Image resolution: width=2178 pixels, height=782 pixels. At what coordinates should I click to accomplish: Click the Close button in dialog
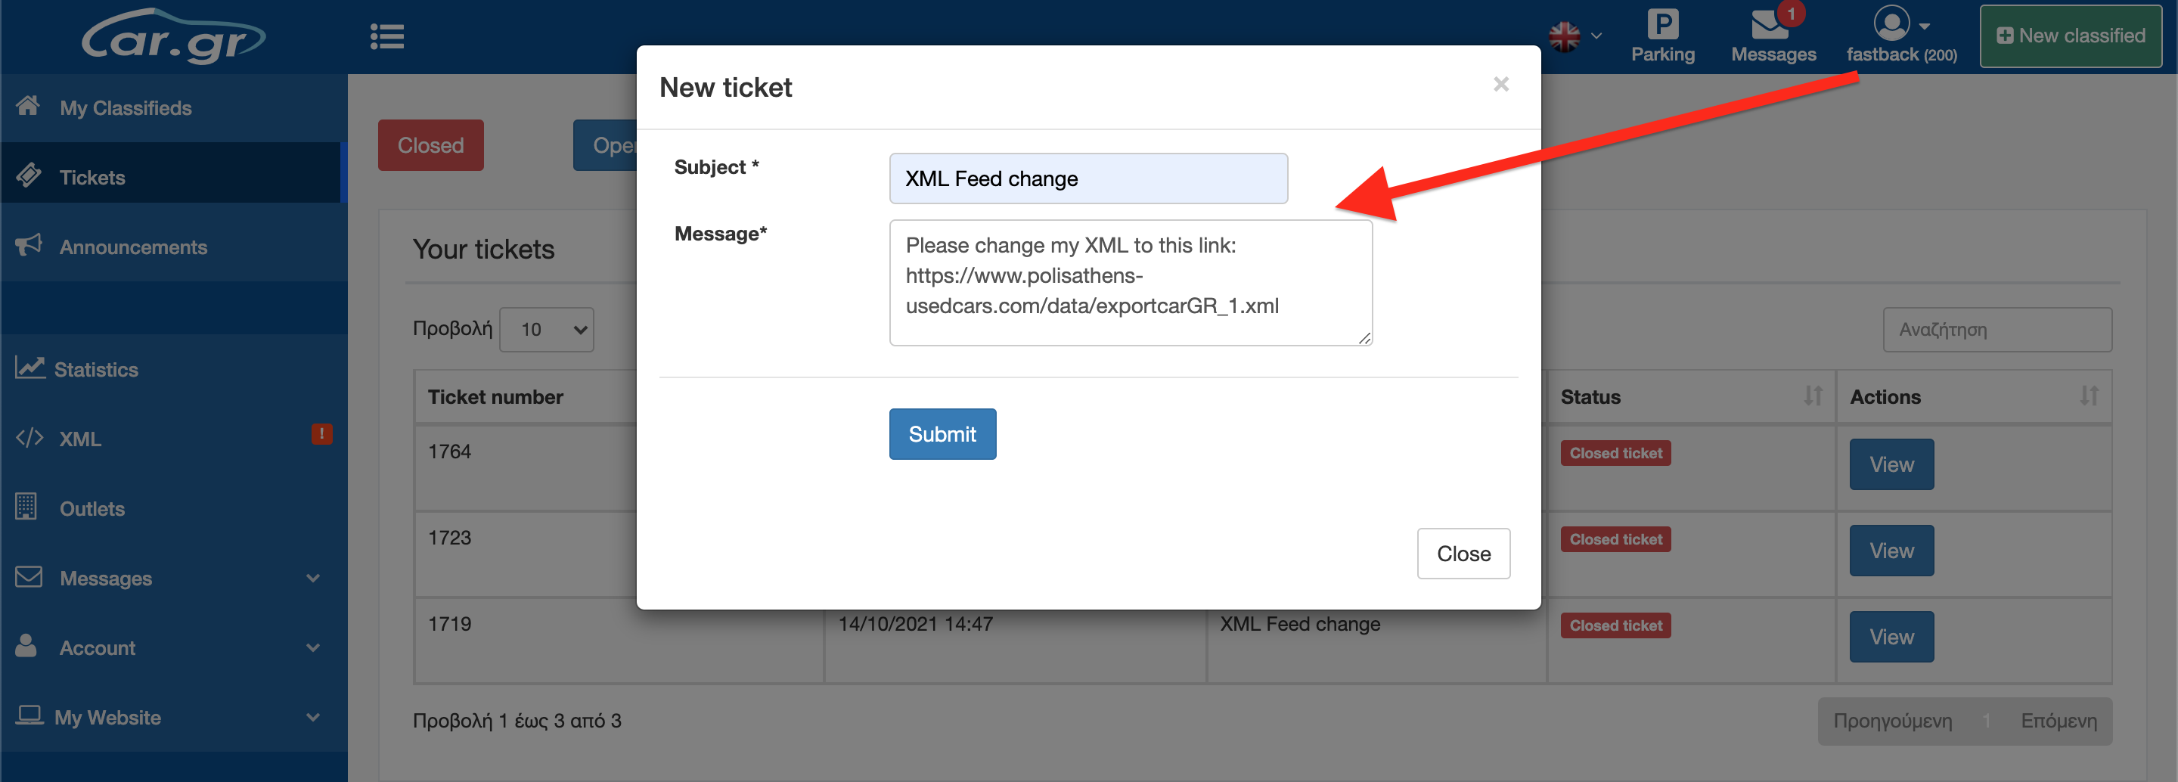[1463, 554]
